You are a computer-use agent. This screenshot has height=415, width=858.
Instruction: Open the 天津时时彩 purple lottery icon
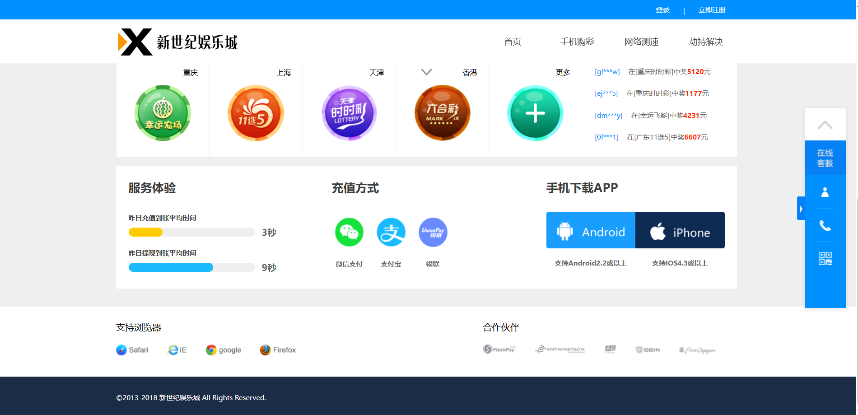(349, 113)
